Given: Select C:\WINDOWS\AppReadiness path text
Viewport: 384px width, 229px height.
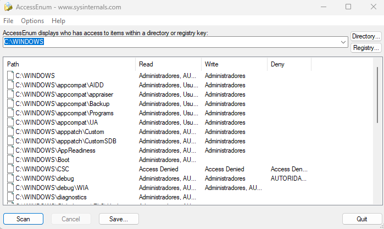Looking at the screenshot, I should [55, 150].
